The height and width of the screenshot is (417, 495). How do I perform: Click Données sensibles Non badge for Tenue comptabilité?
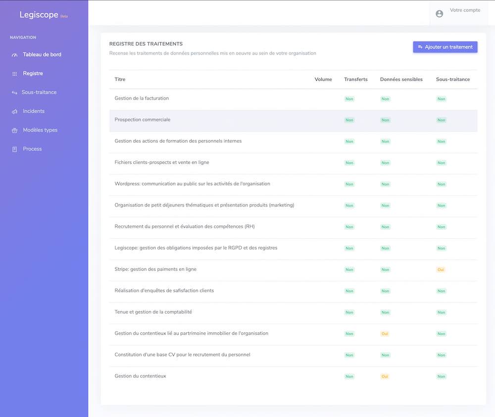click(x=386, y=313)
